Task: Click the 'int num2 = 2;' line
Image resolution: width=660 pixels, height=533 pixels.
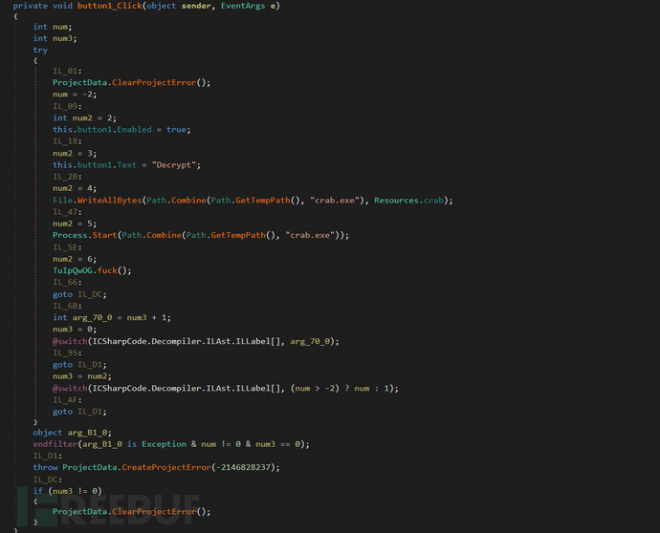Action: [84, 118]
